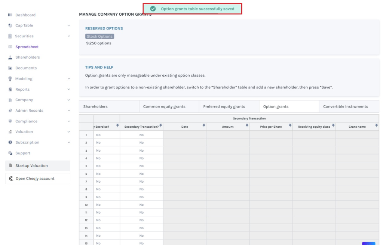Click the pin icon on Amount column
Image resolution: width=383 pixels, height=245 pixels.
[x=247, y=126]
